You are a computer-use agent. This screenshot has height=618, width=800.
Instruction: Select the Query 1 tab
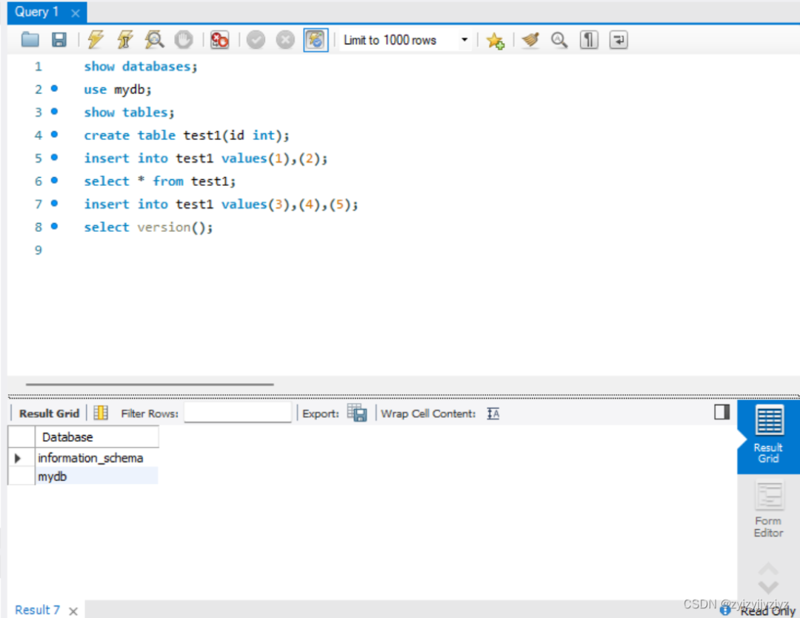click(37, 12)
